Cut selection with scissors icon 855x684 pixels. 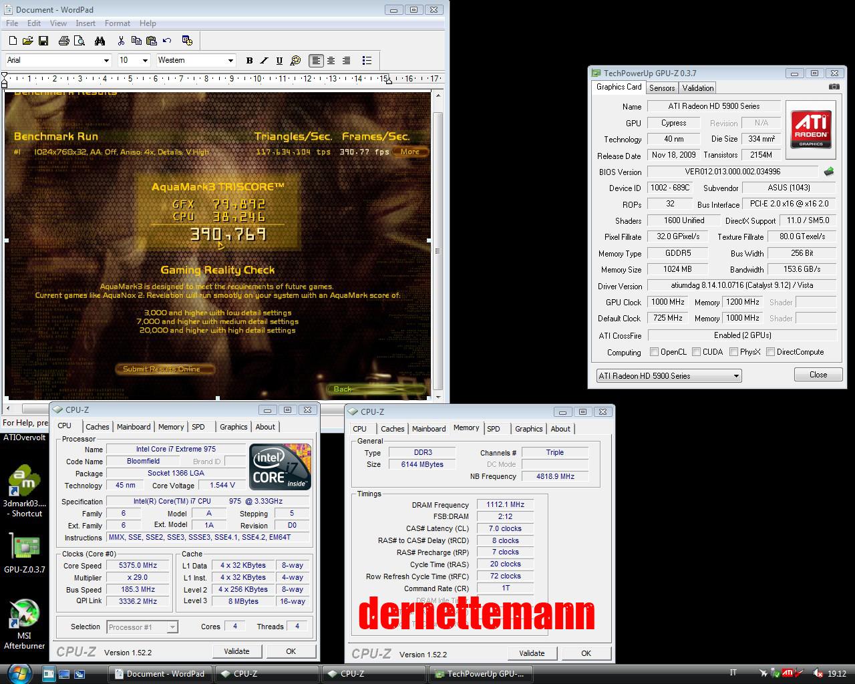point(121,41)
